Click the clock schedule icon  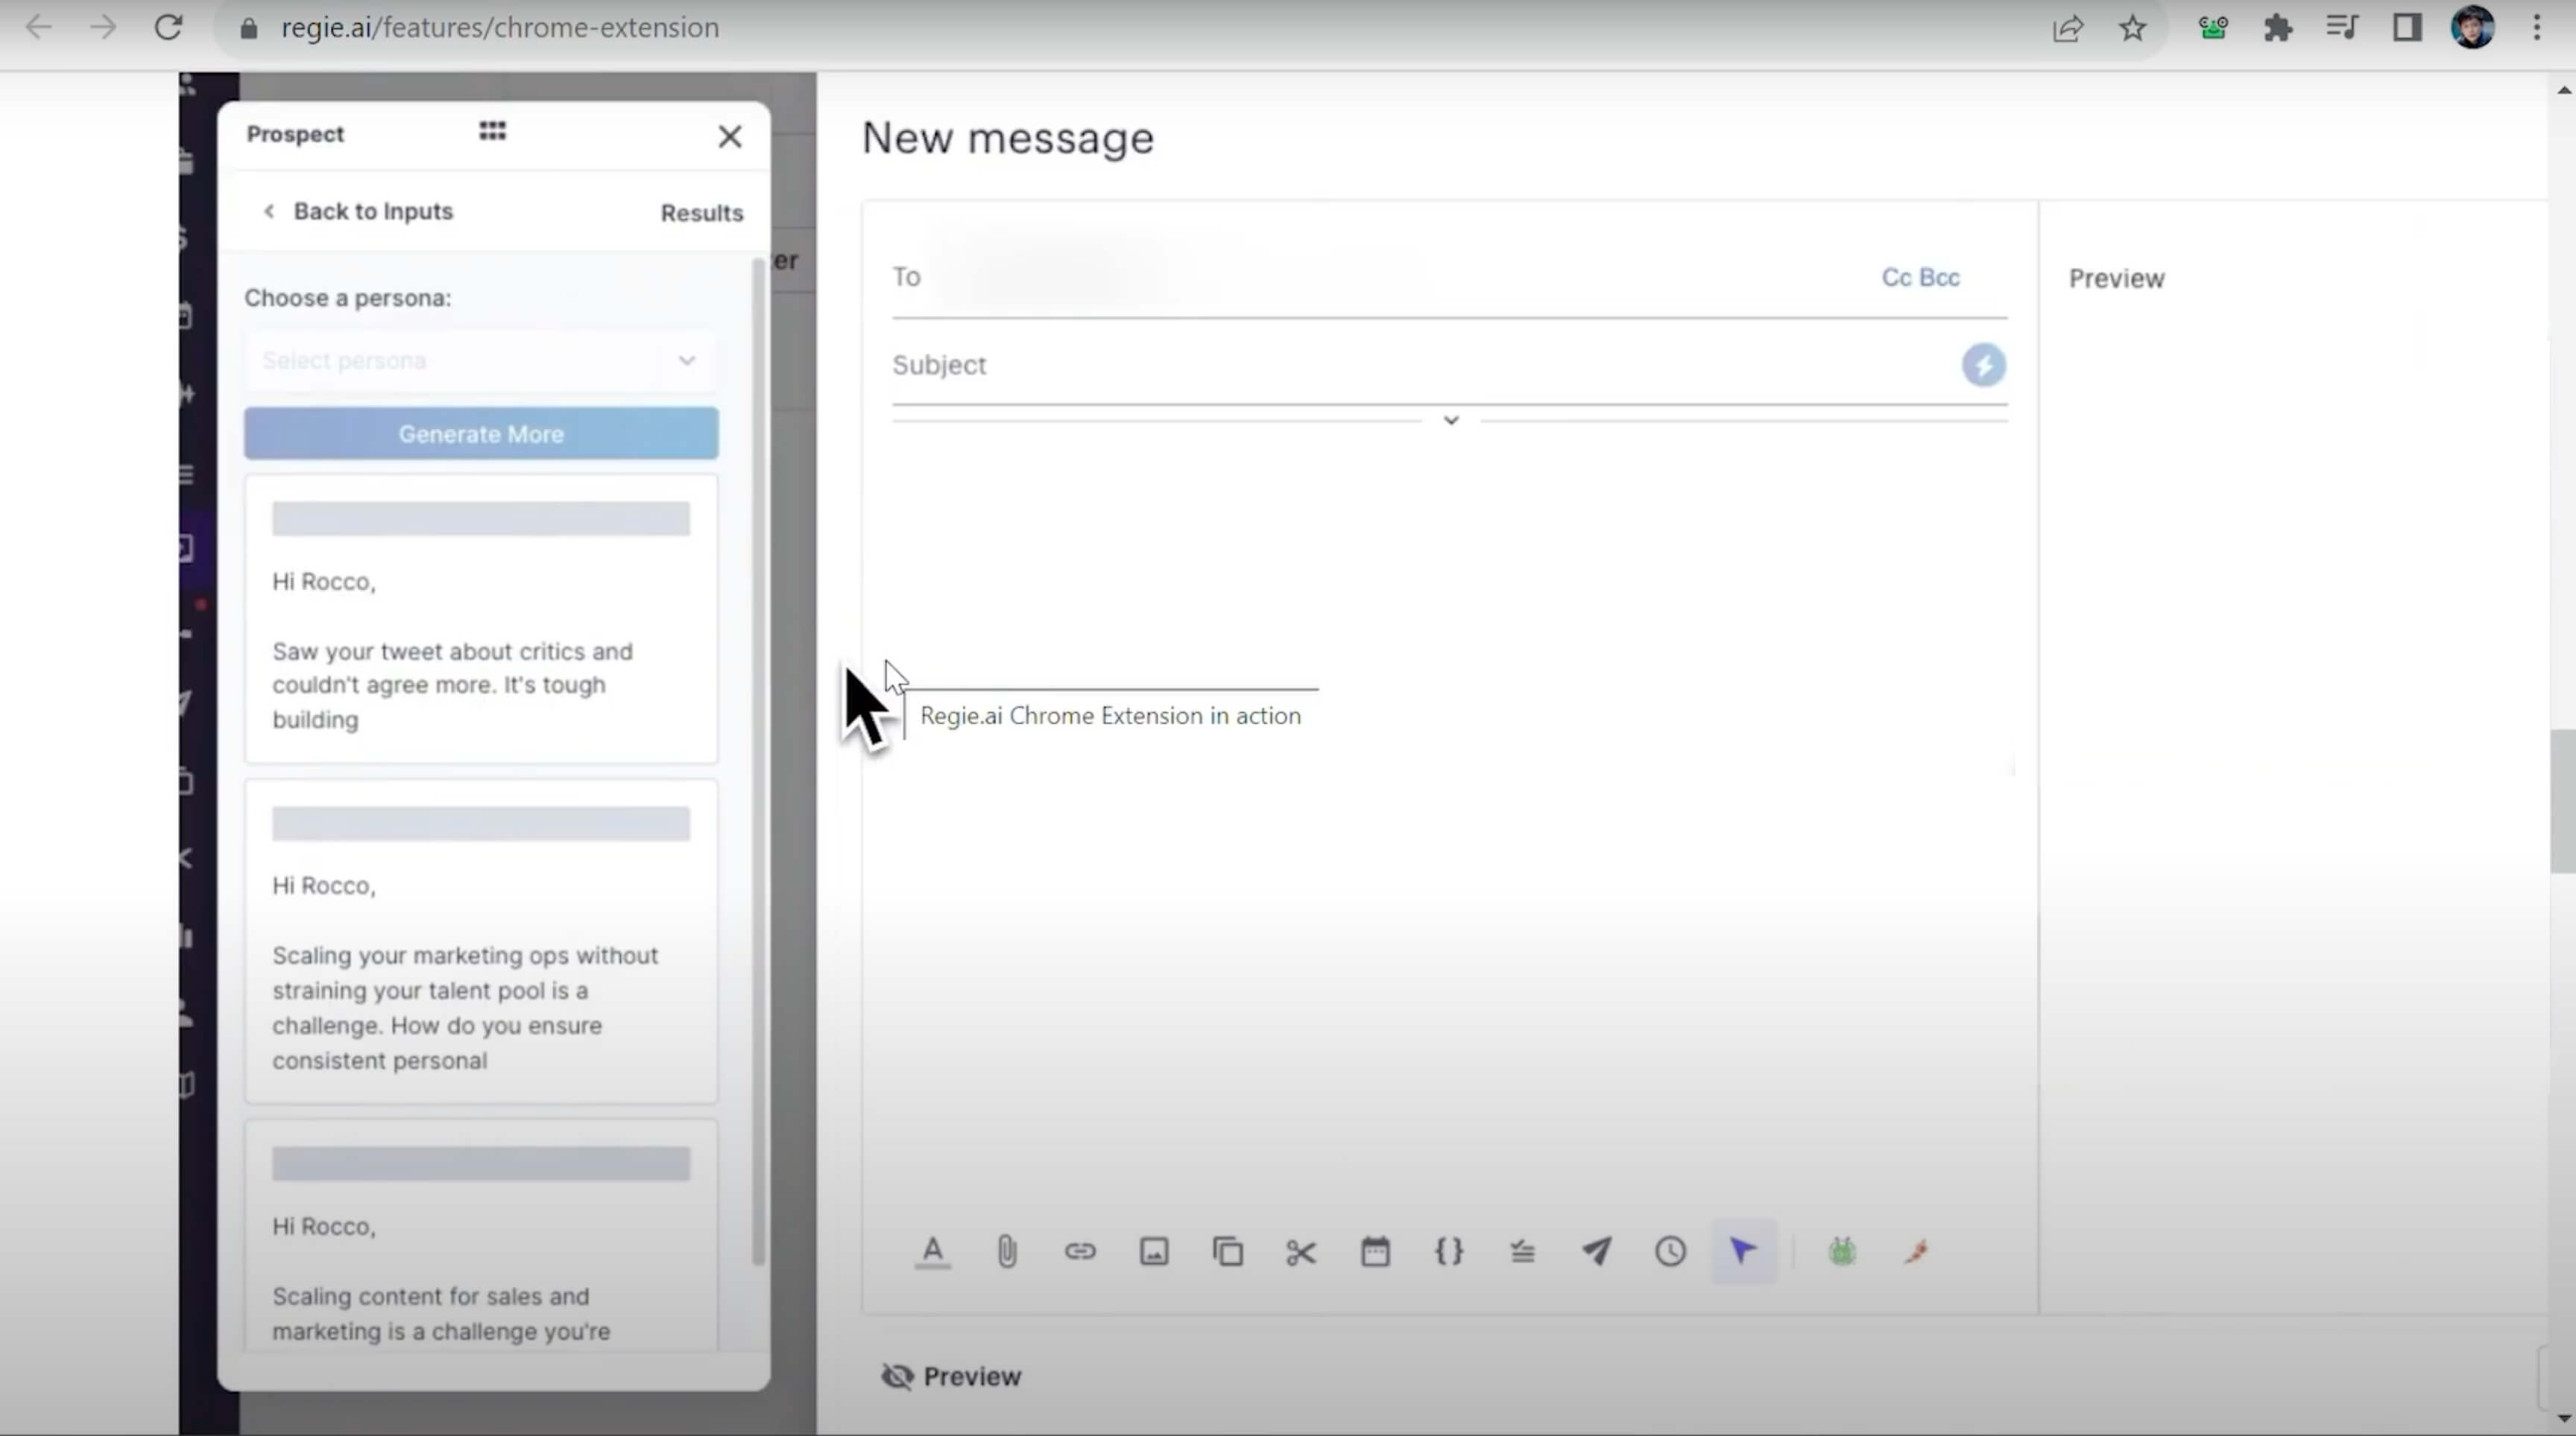click(x=1670, y=1251)
